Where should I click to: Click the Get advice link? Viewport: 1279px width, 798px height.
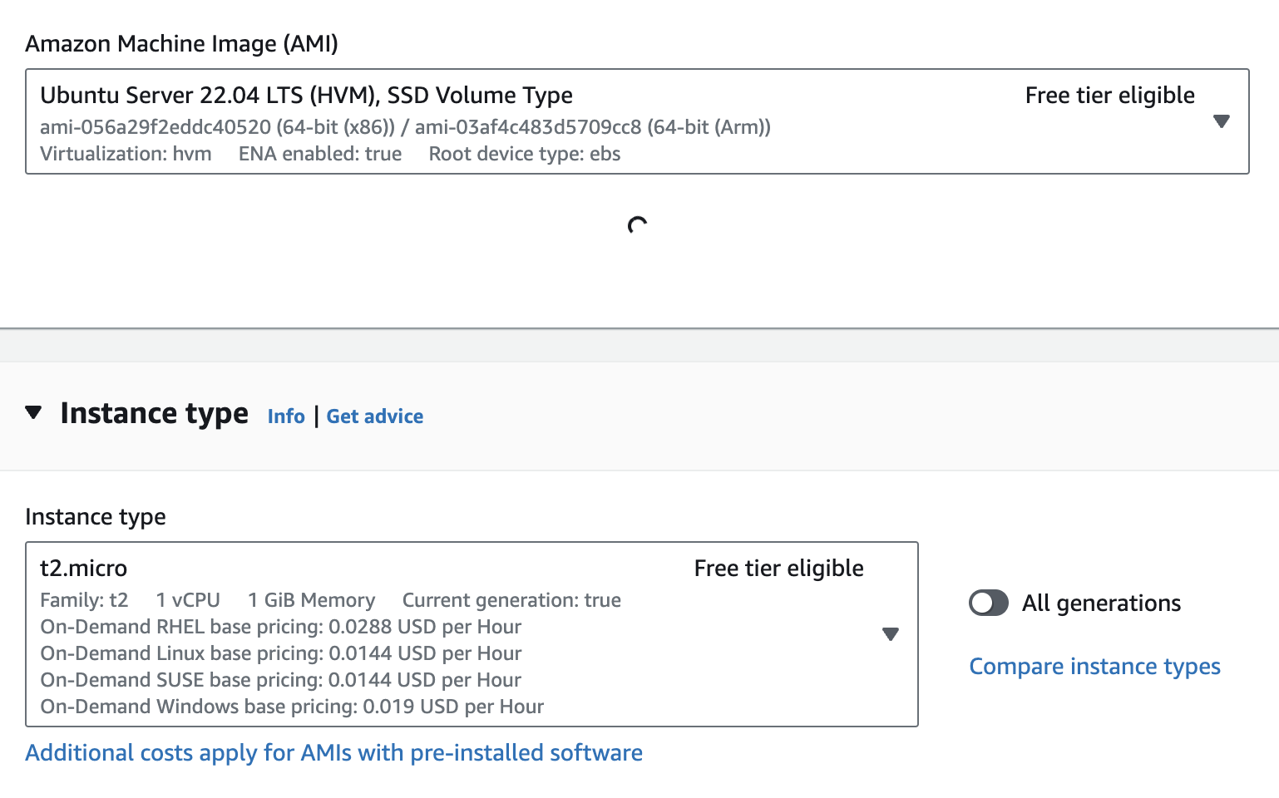pyautogui.click(x=374, y=416)
